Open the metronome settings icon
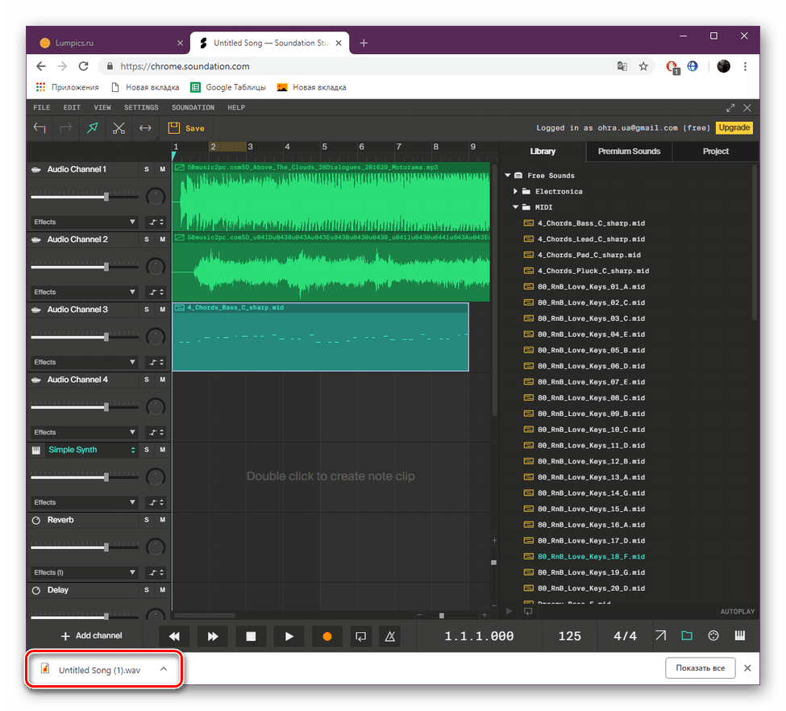This screenshot has width=786, height=711. point(389,636)
